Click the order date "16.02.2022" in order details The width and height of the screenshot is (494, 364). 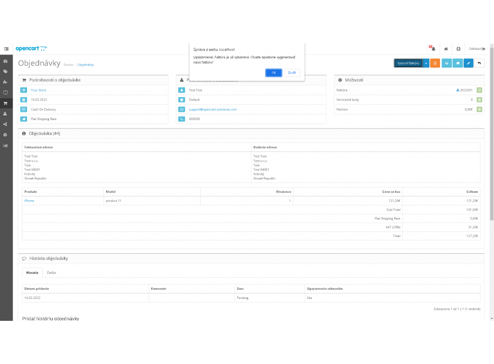(x=39, y=100)
